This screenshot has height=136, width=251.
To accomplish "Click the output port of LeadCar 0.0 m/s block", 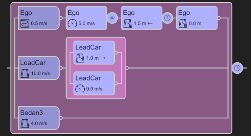I will [x=116, y=83].
